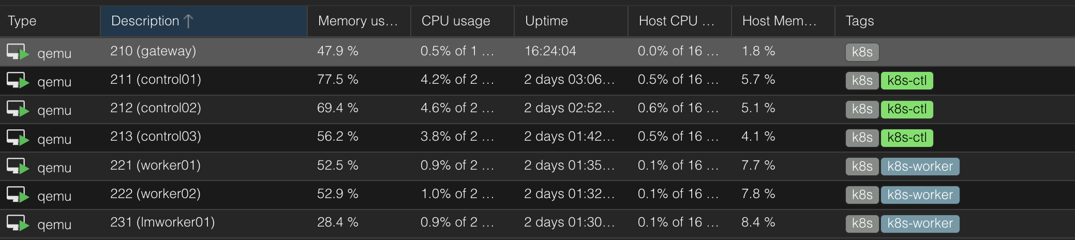Sort by the Memory usage column

(x=359, y=21)
